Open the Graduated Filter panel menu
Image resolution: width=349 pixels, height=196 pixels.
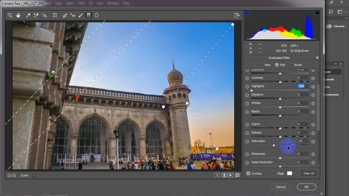coord(317,58)
